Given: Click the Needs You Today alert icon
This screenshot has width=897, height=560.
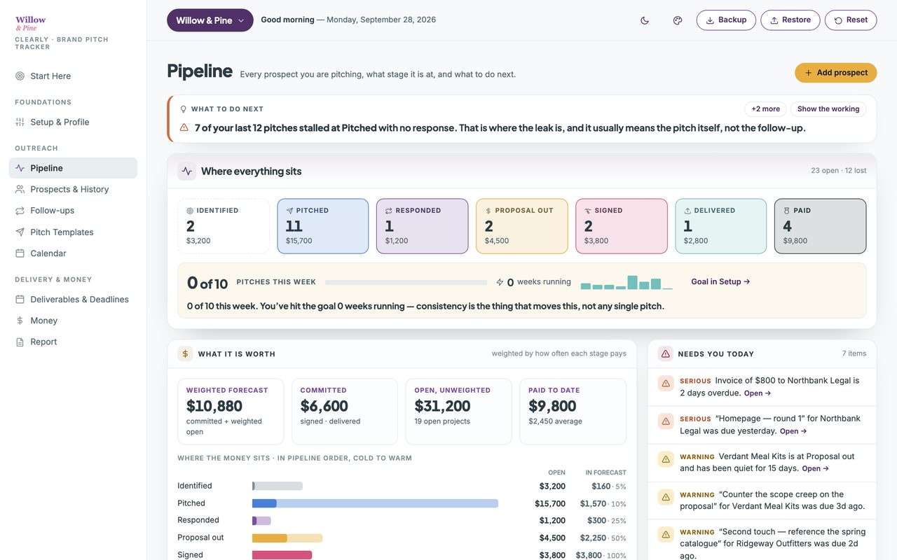Looking at the screenshot, I should coord(666,353).
